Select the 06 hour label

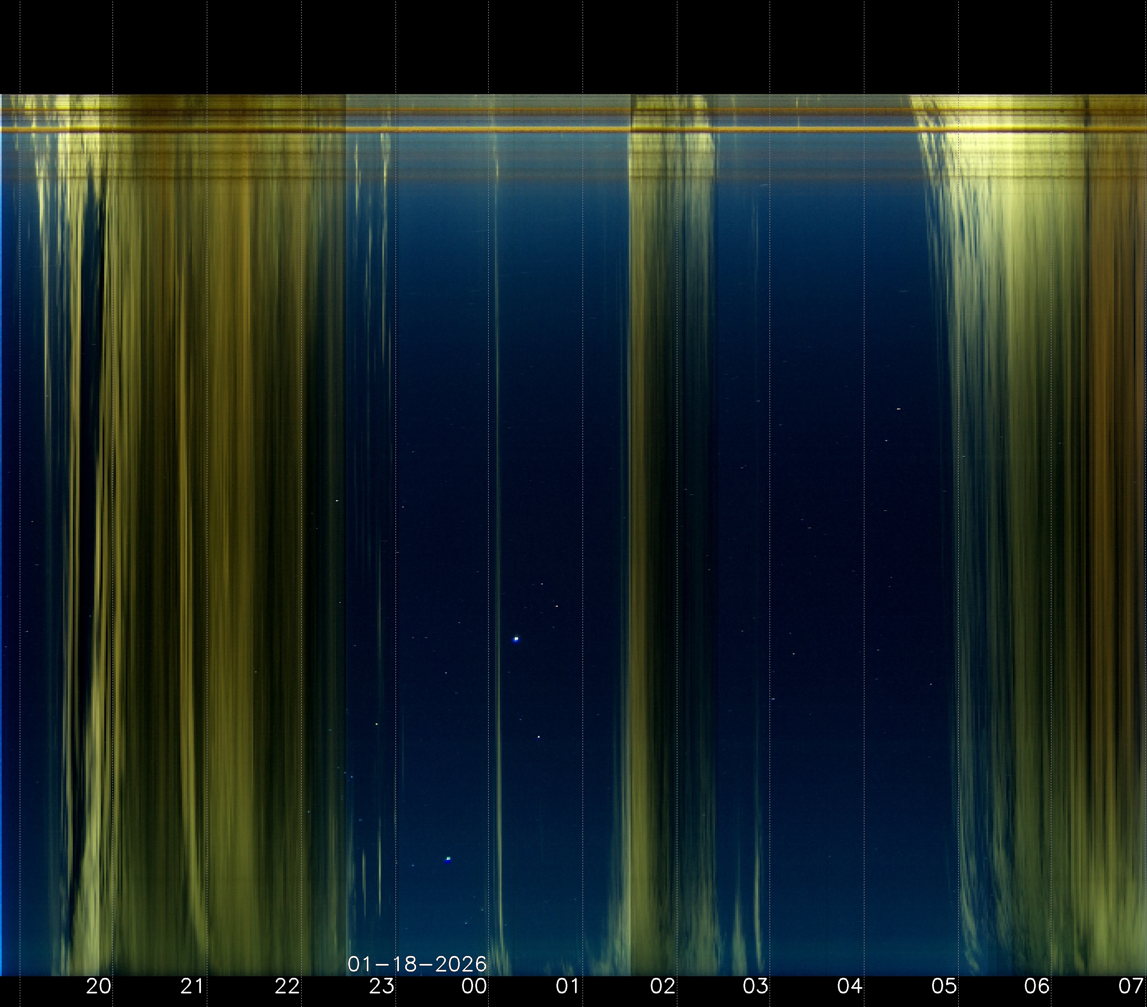1036,986
